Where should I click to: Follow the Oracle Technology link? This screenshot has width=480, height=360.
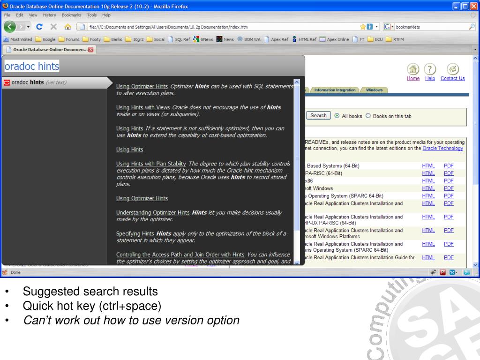[x=442, y=148]
